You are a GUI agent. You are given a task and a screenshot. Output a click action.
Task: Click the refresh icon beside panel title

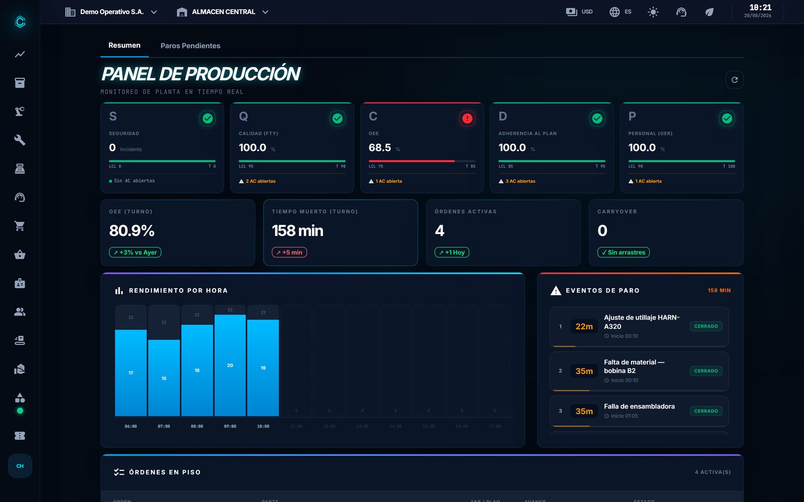point(734,80)
